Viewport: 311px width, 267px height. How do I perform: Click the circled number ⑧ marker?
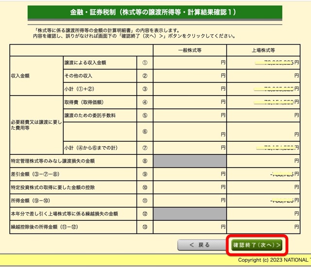pos(144,161)
